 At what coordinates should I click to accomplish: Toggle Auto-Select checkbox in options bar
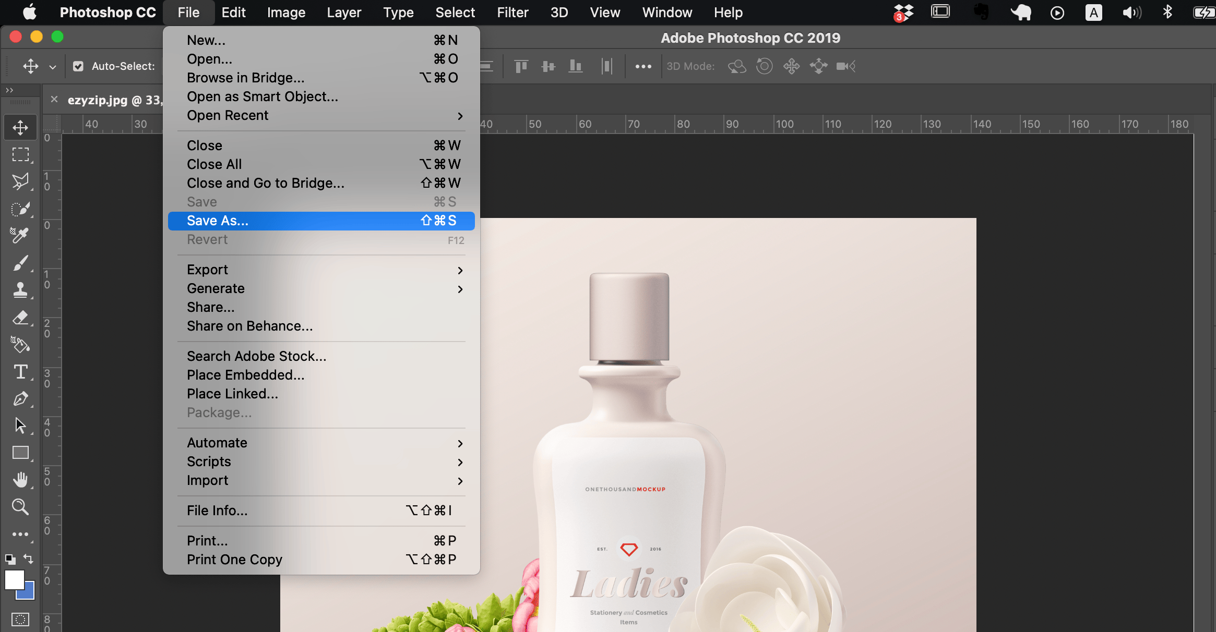(78, 66)
